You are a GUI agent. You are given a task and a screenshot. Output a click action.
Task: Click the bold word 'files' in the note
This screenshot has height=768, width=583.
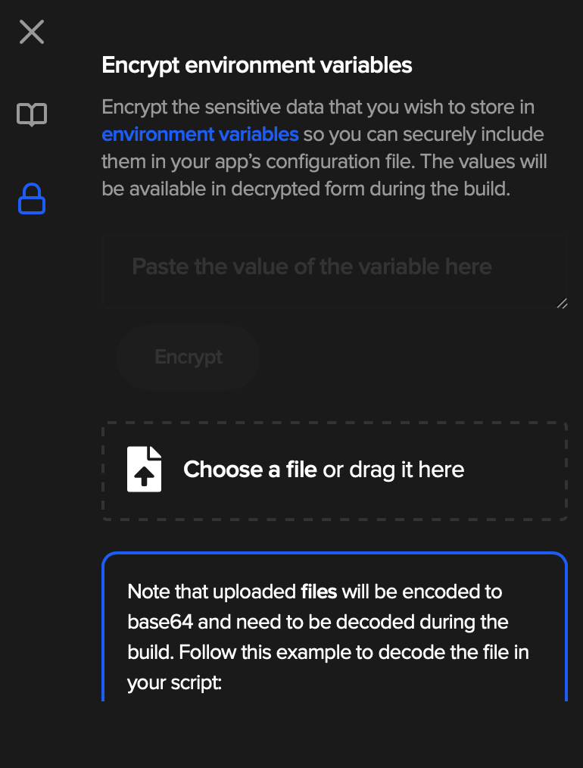319,592
